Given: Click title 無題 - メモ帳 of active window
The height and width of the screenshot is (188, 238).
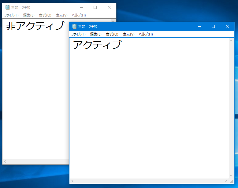Looking at the screenshot, I should pyautogui.click(x=88, y=26).
